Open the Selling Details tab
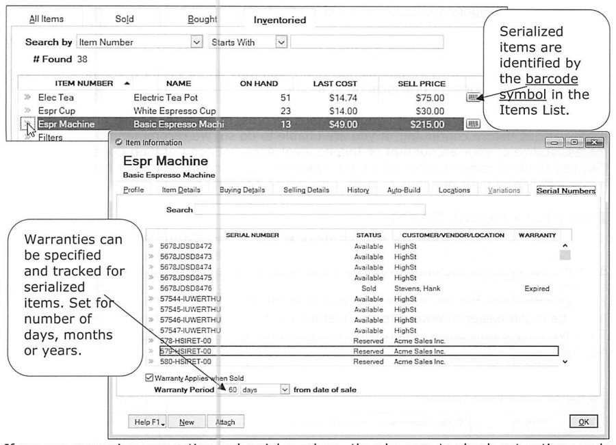Screen dimensions: 616x445 tap(306, 190)
